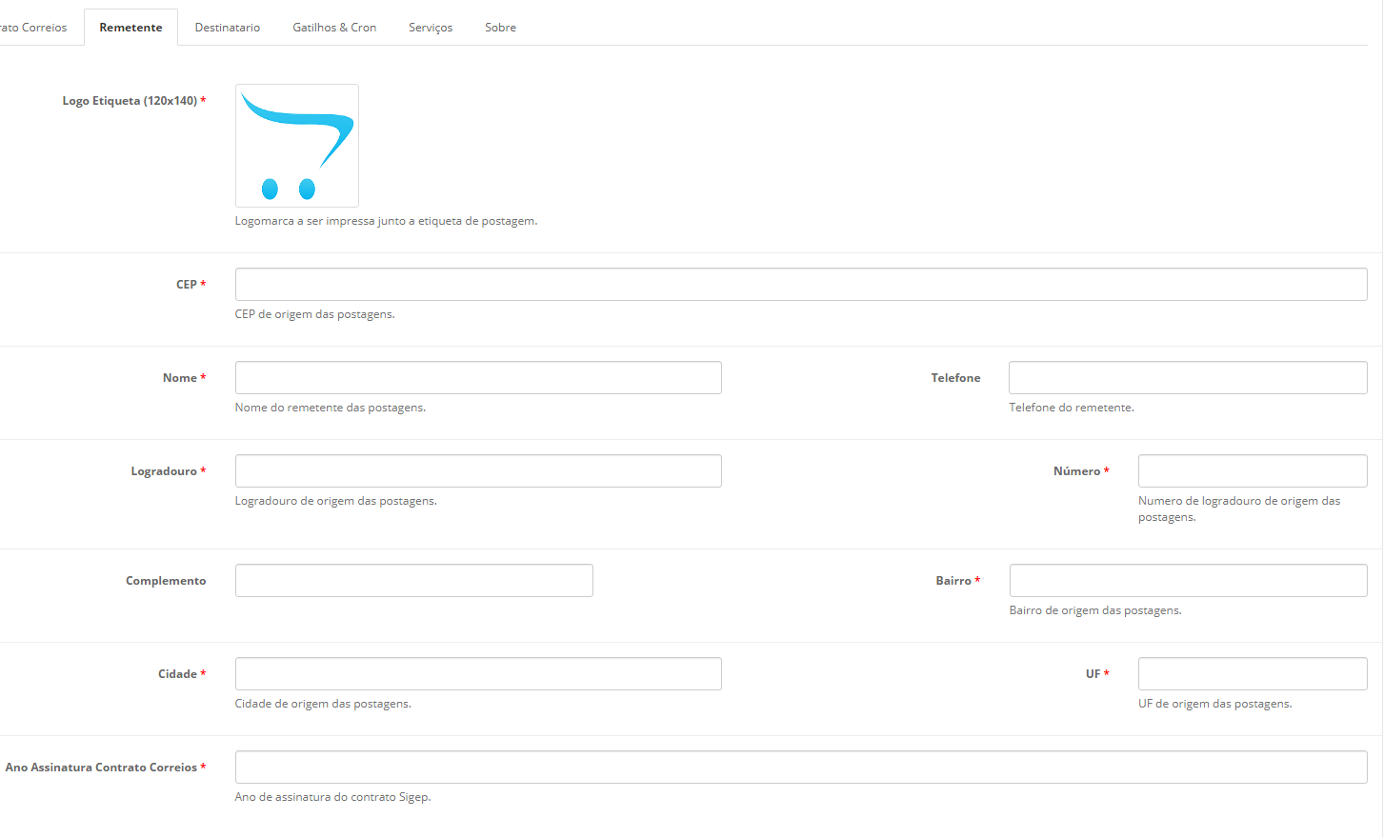Switch to the Destinatario tab
This screenshot has height=838, width=1384.
[227, 28]
